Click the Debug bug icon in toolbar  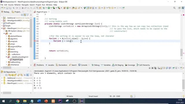pos(44,8)
